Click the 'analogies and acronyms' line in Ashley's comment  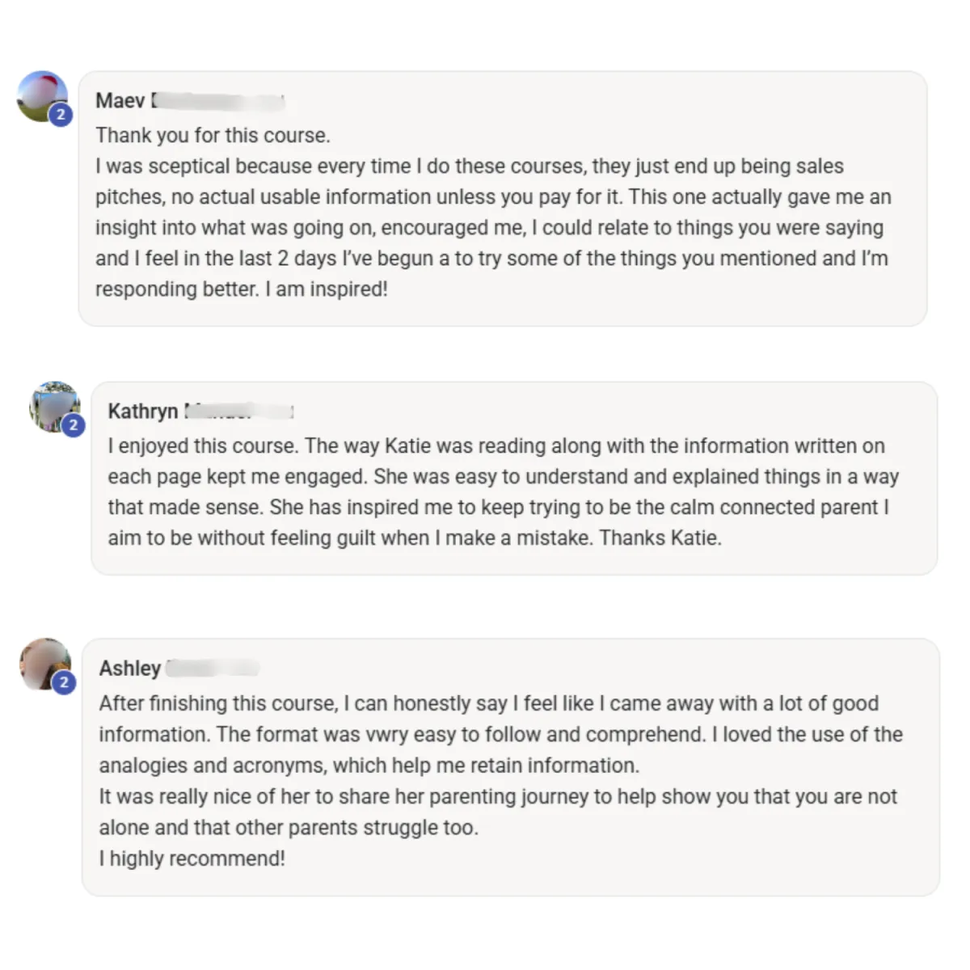[x=369, y=765]
